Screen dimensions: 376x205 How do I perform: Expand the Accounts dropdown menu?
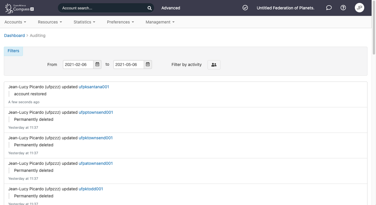pyautogui.click(x=15, y=22)
